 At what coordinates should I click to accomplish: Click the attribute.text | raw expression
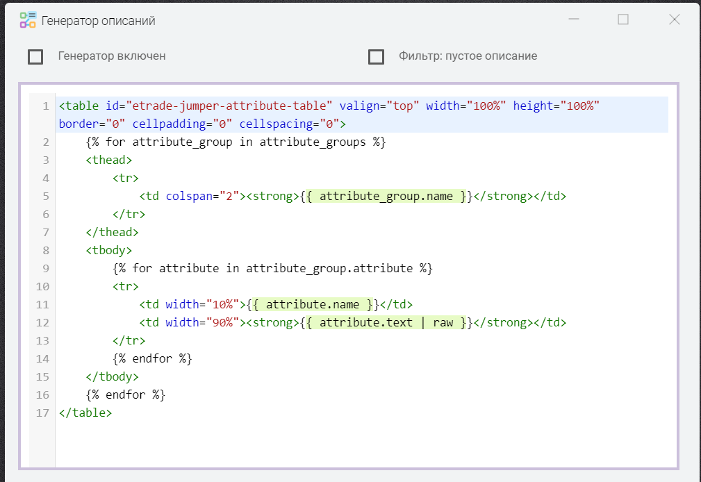click(x=386, y=322)
